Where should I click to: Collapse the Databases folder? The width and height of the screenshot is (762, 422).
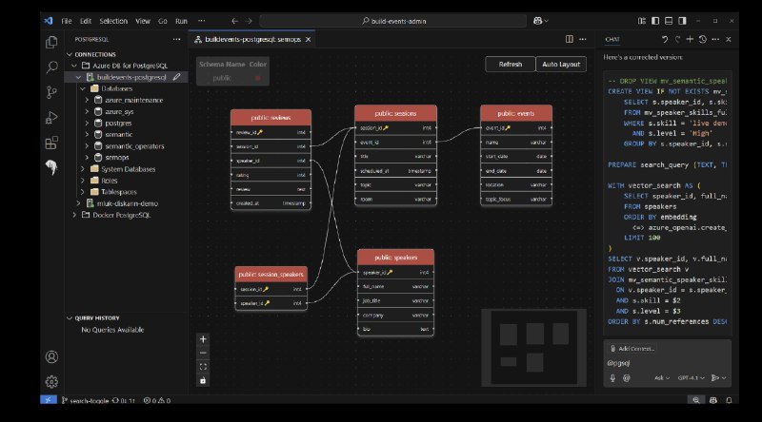(83, 88)
